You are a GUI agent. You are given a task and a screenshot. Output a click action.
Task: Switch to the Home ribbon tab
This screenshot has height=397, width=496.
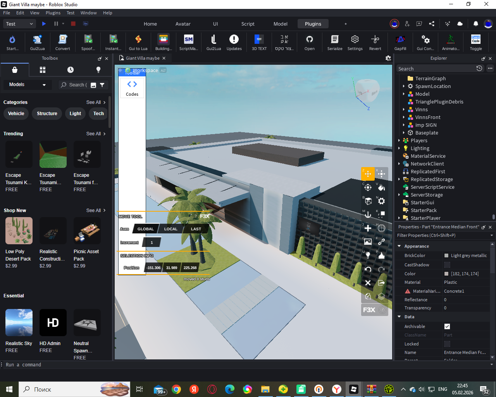coord(150,24)
